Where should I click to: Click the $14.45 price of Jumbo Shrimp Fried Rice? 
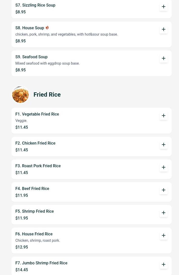point(22,270)
